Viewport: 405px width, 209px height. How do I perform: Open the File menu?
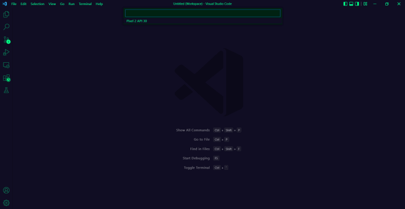14,4
